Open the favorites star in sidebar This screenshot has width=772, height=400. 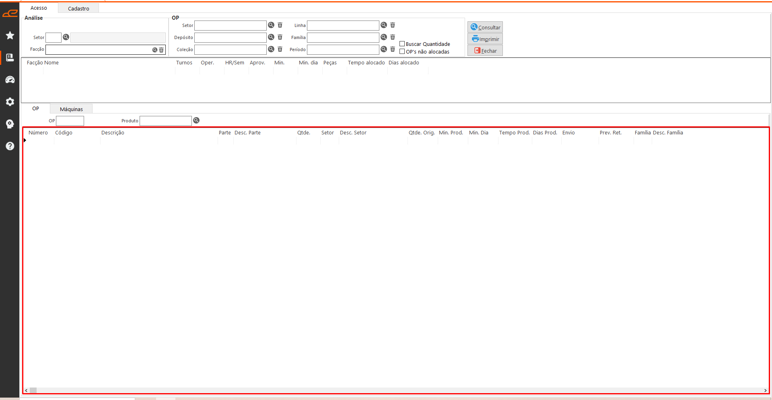(10, 35)
